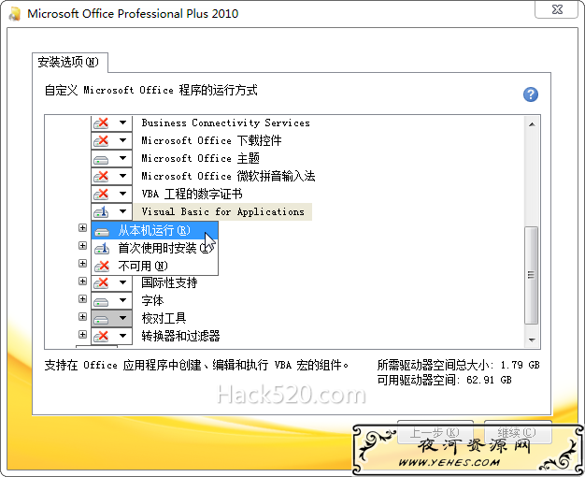Click the component list scrollbar thumb
The image size is (585, 477).
[532, 275]
